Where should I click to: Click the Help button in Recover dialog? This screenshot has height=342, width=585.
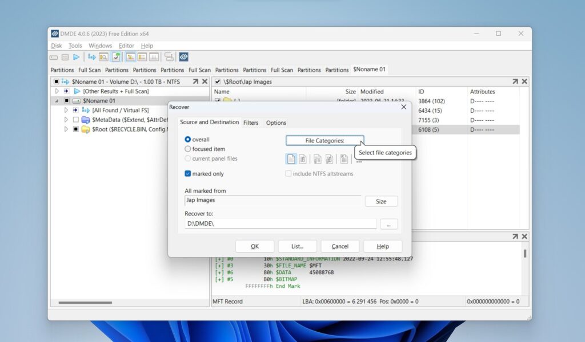click(383, 246)
